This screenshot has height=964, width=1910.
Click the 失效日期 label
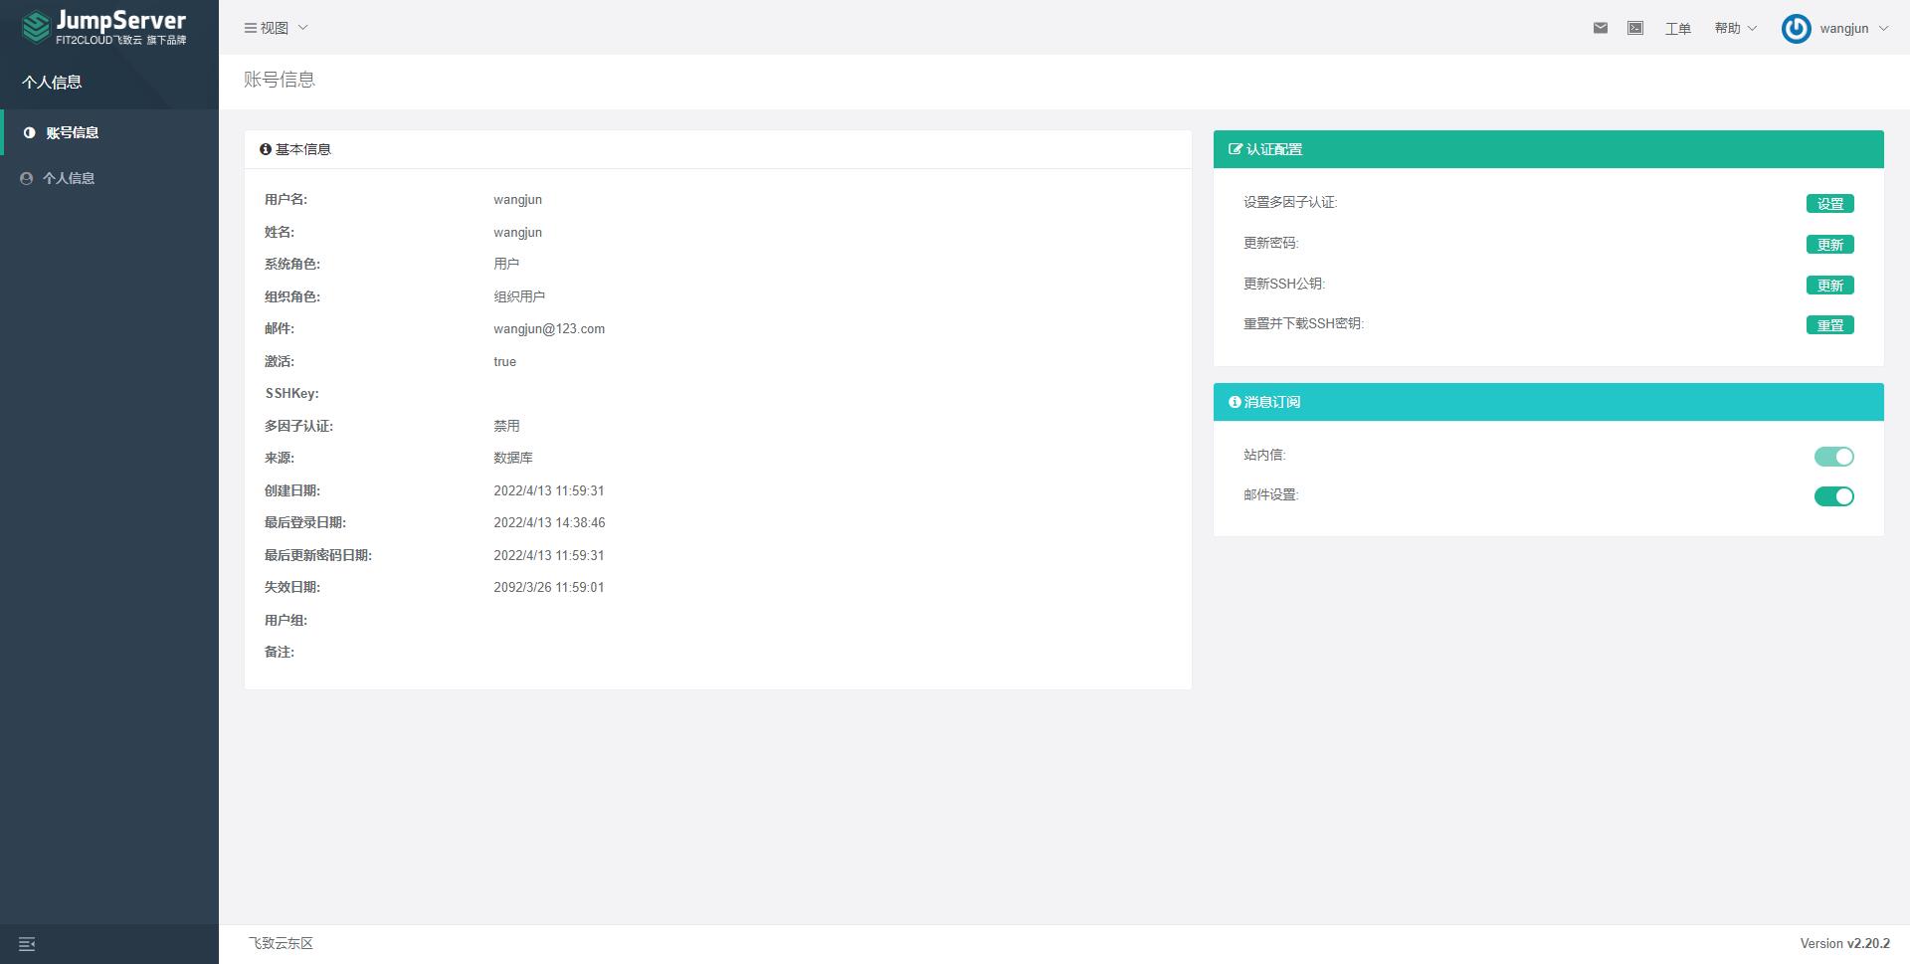[x=292, y=587]
